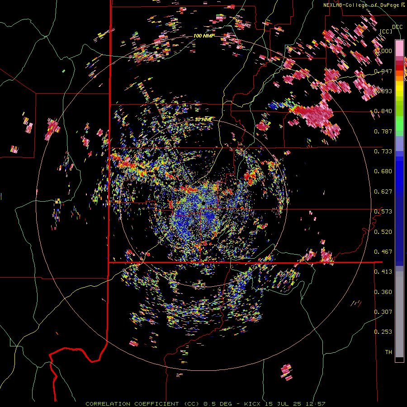Click the 0.413 color scale value
The height and width of the screenshot is (407, 407).
coord(383,272)
